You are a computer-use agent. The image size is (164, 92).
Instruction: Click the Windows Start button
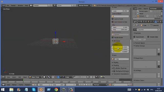[3, 90]
